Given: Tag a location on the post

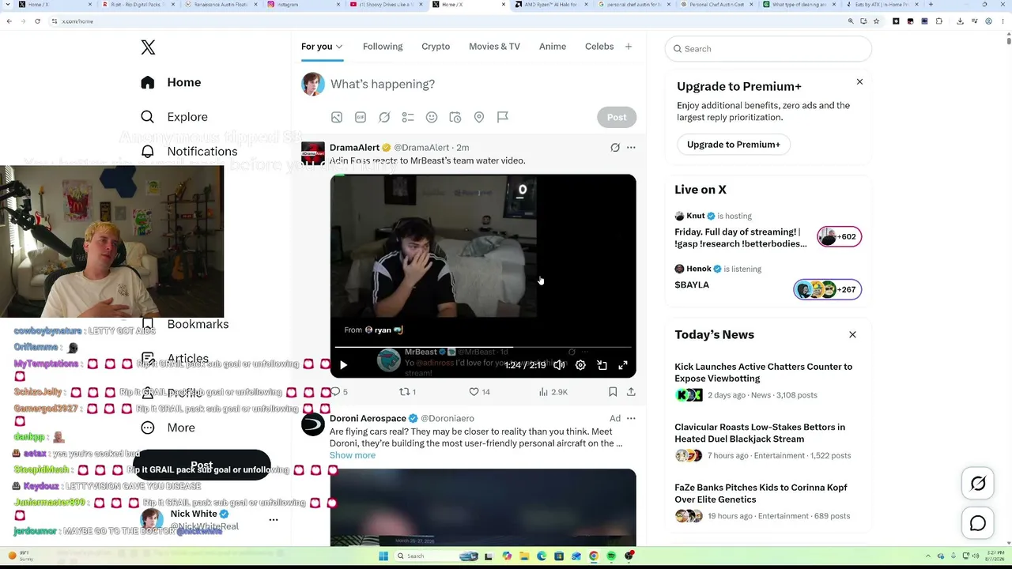Looking at the screenshot, I should click(x=479, y=117).
